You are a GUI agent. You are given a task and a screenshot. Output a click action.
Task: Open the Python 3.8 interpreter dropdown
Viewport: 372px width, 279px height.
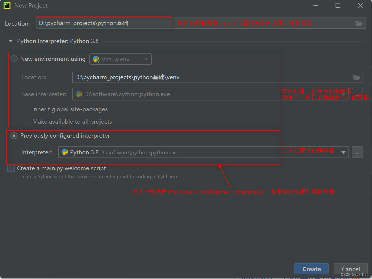pos(203,152)
